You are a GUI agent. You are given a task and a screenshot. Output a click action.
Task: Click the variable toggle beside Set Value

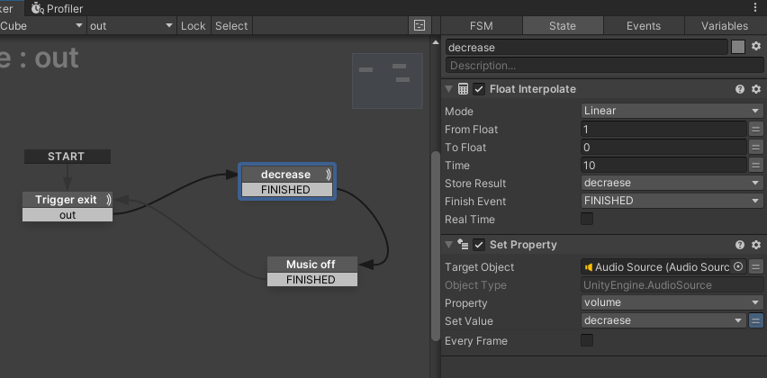coord(756,320)
